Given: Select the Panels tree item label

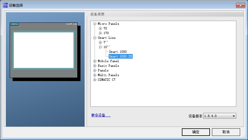Looking at the screenshot, I should [103, 71].
